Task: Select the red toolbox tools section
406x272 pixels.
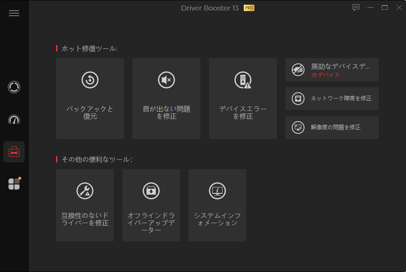Action: 14,152
